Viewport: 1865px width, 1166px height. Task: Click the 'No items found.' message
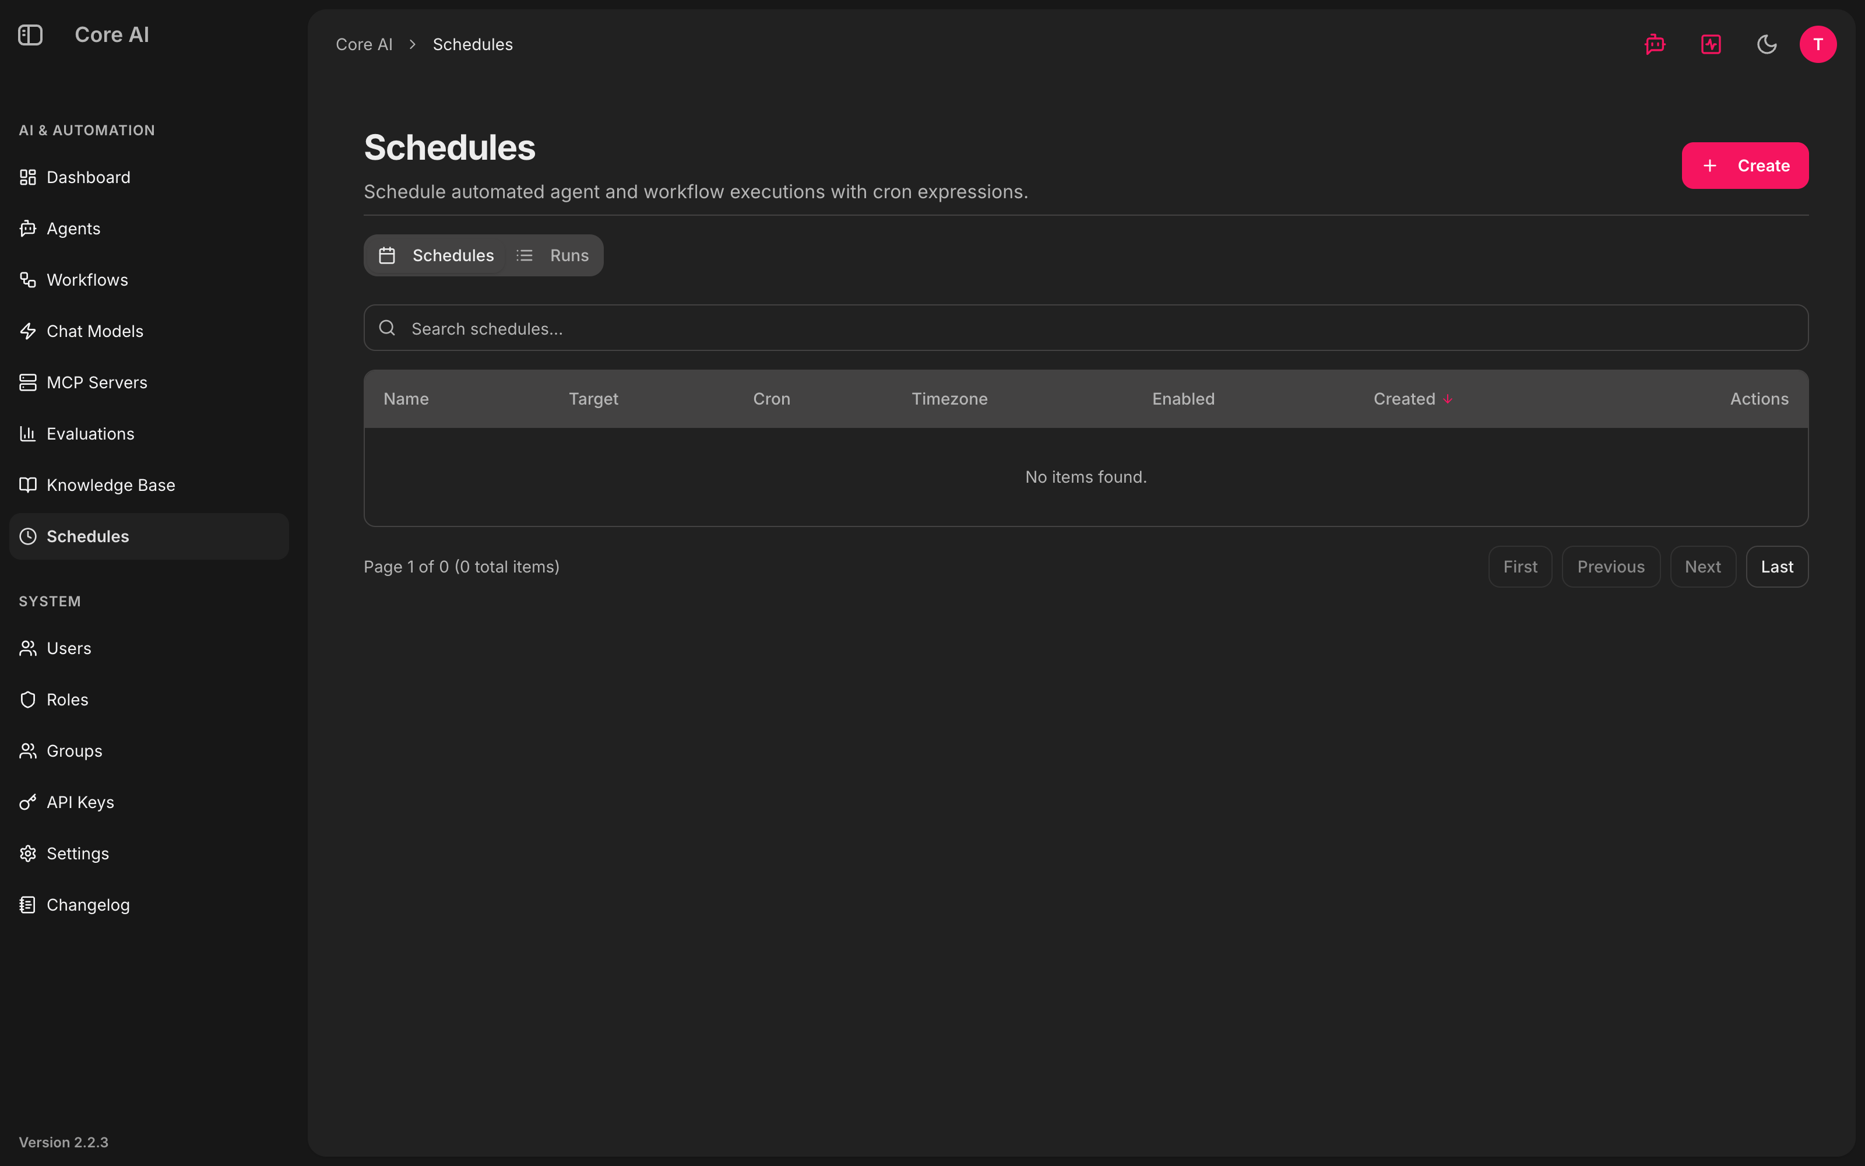pos(1086,477)
